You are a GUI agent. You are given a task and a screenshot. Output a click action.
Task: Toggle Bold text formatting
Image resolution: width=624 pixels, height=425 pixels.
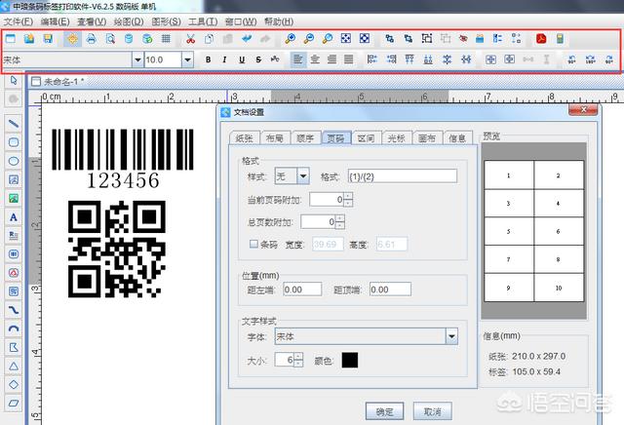coord(208,59)
